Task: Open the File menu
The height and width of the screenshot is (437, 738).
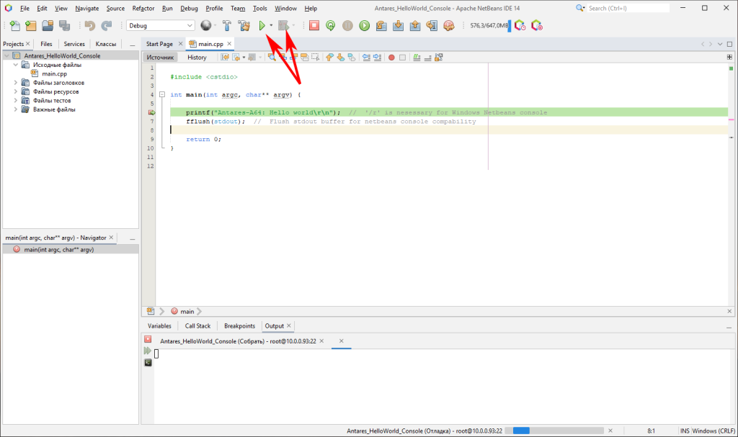Action: pyautogui.click(x=25, y=9)
